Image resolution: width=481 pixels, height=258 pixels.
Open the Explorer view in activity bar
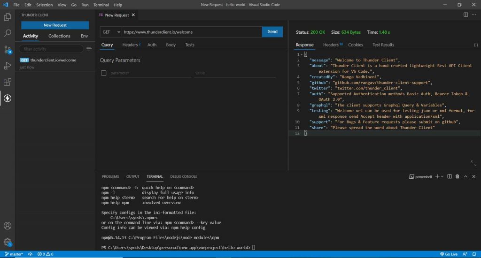tap(8, 17)
